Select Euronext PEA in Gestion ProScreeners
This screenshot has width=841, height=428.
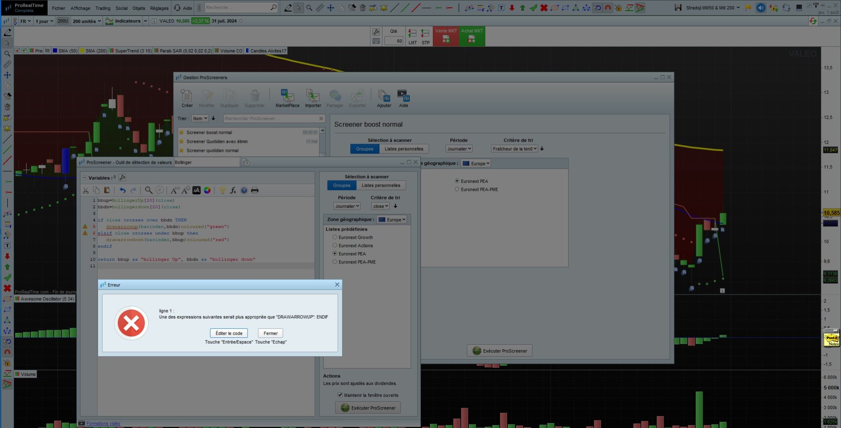[x=457, y=181]
